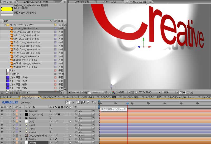Click the project panel vertical scroll down arrow
This screenshot has width=211, height=144.
(65, 90)
